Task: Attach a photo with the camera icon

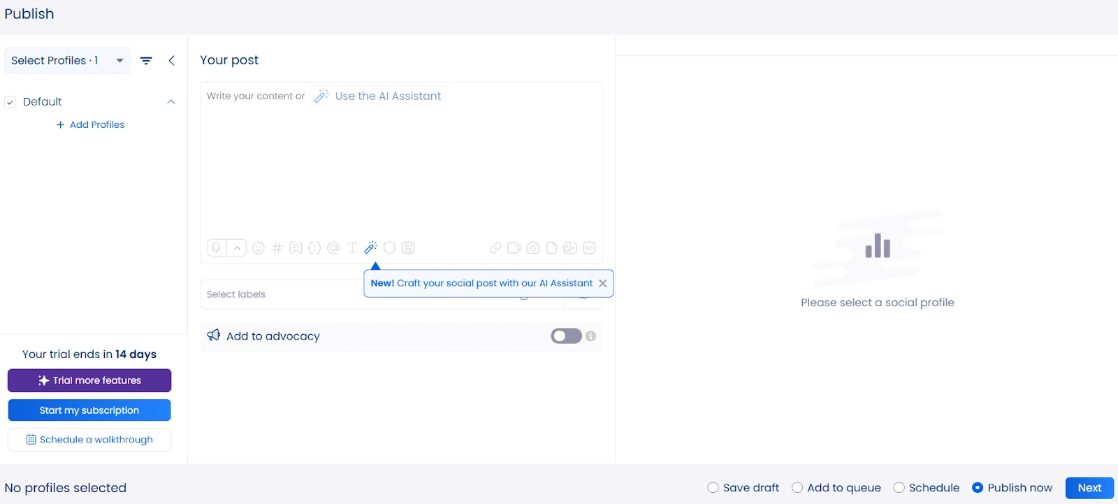Action: point(533,247)
